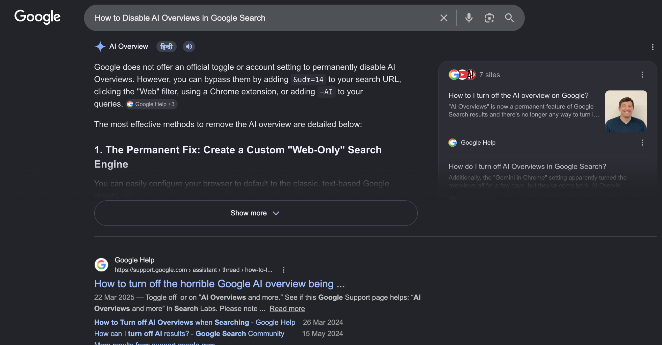Open Google Help +3 source chip
The image size is (662, 345).
[151, 104]
